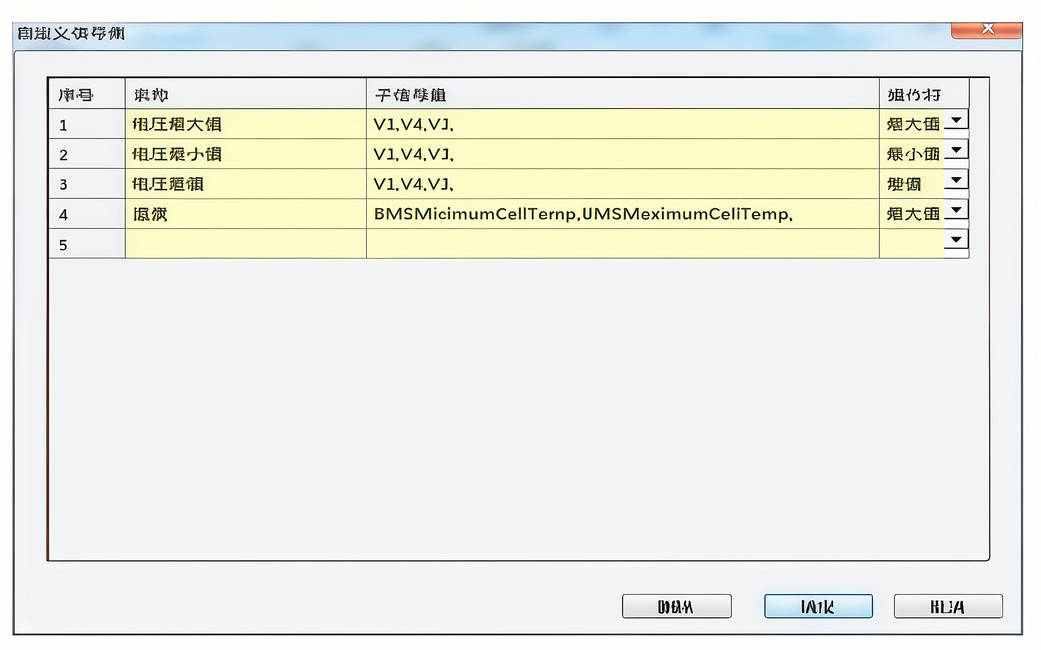Click the highlighted blue button at bottom
Image resolution: width=1041 pixels, height=650 pixels.
[x=818, y=606]
